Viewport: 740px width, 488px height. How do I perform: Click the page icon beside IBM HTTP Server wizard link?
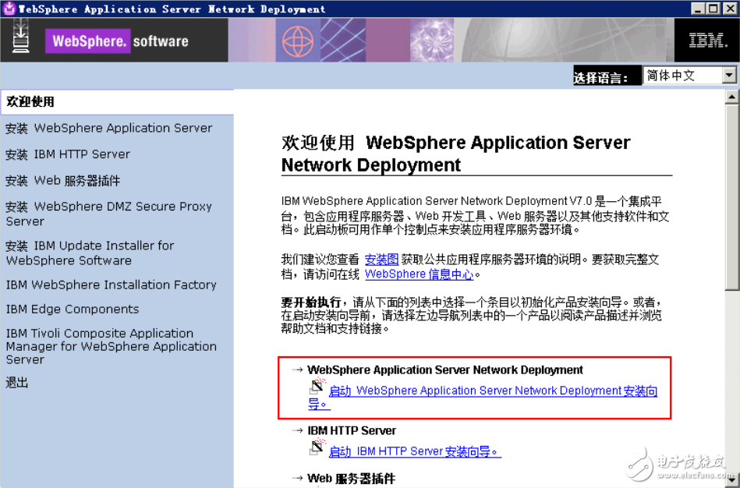(x=317, y=451)
